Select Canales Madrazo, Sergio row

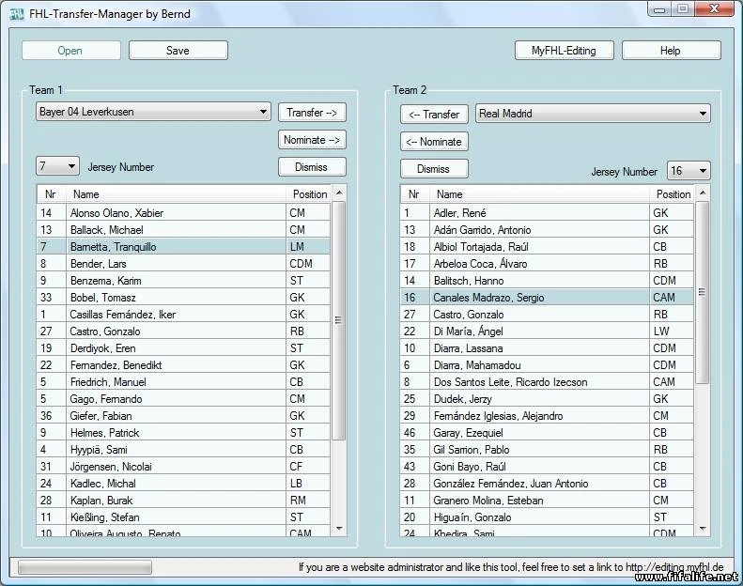point(548,298)
